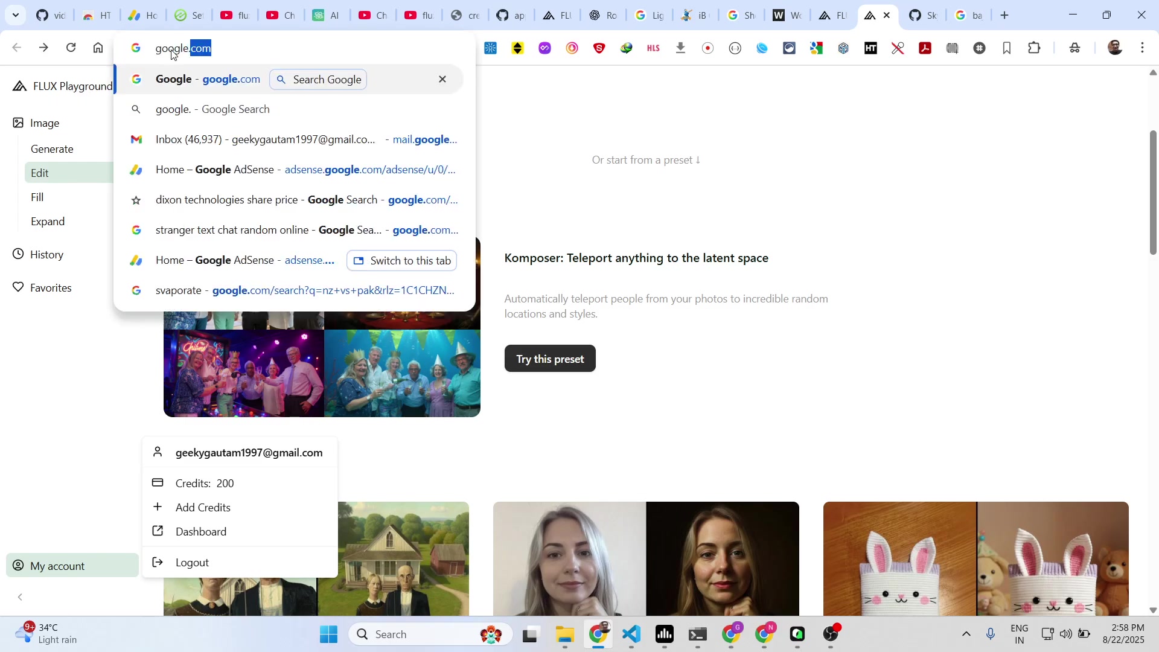This screenshot has width=1159, height=652.
Task: Select Expand in the sidebar
Action: tap(48, 222)
